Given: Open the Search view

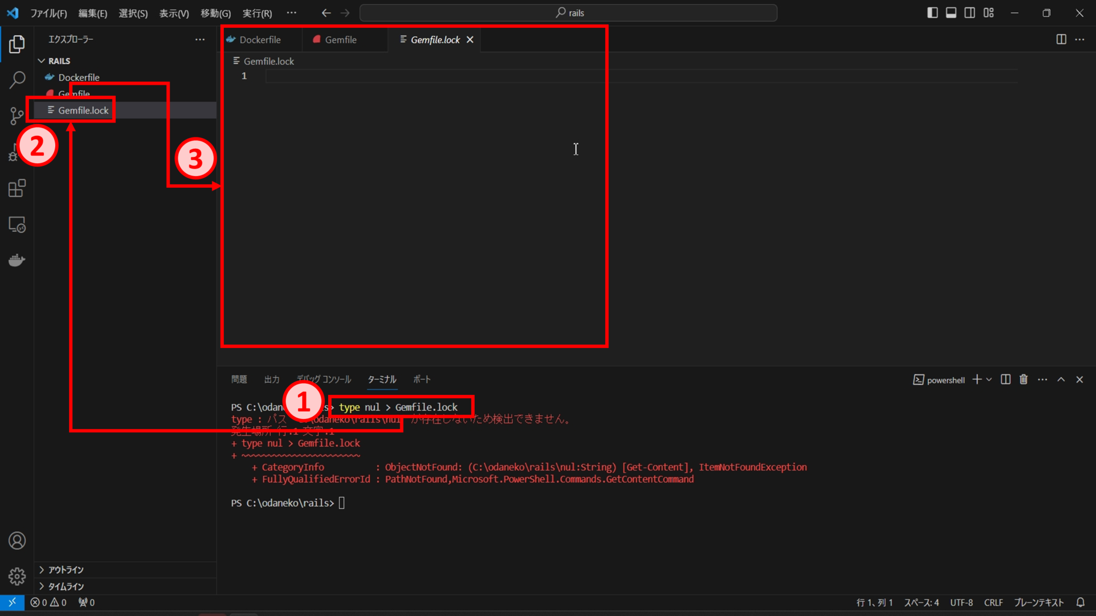Looking at the screenshot, I should (x=17, y=79).
